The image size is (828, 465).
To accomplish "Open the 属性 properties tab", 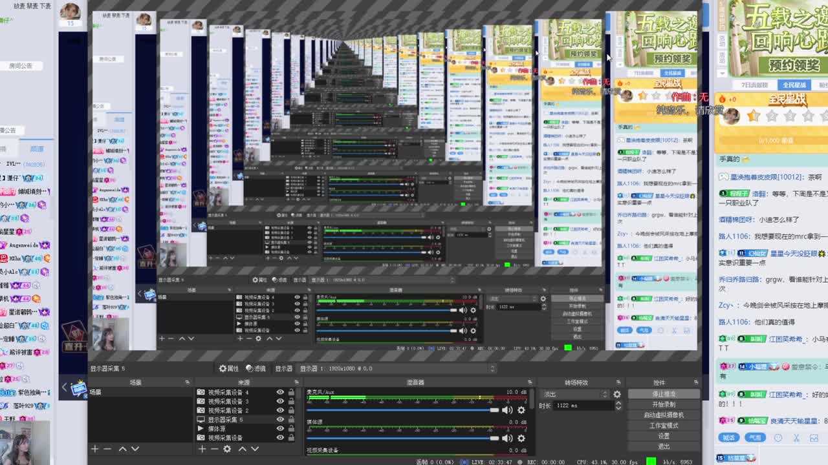I will (229, 368).
